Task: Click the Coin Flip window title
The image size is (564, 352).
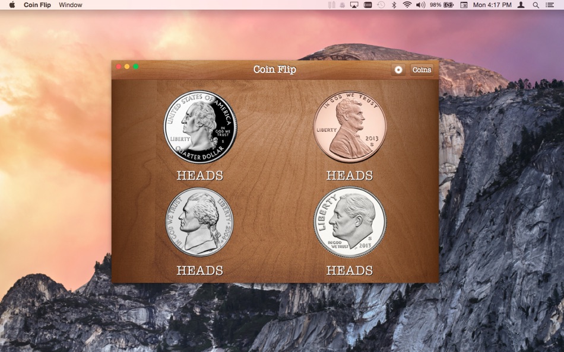Action: pos(275,69)
